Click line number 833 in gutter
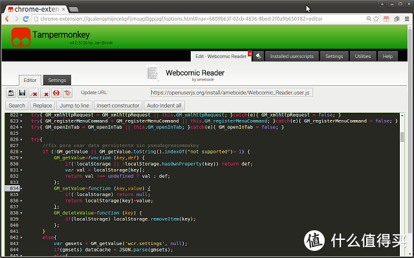This screenshot has width=414, height=258. point(14,183)
